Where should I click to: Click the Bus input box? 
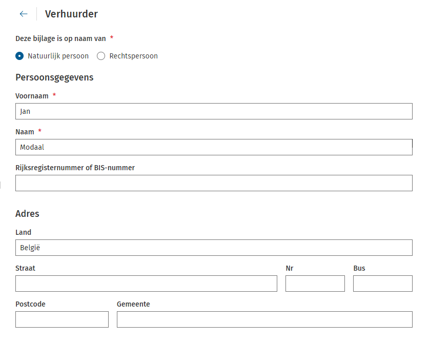tap(382, 284)
